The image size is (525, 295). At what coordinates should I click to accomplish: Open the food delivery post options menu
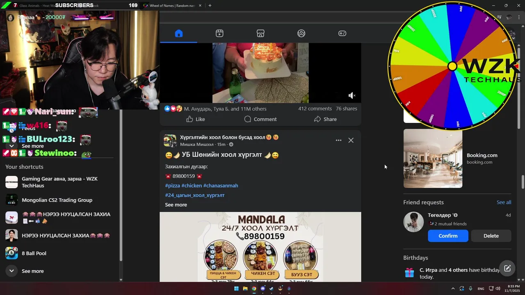pos(338,140)
